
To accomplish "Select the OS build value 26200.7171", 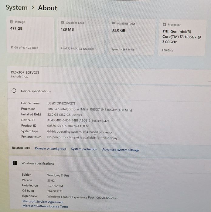I will [x=55, y=191].
